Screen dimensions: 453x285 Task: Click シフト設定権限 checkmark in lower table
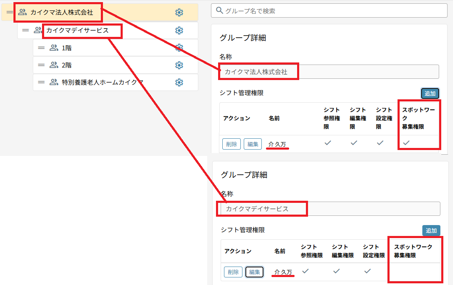click(x=367, y=271)
